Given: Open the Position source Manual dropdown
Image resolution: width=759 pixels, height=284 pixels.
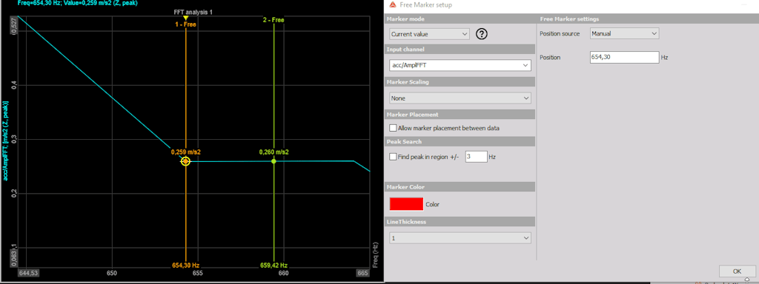Looking at the screenshot, I should [x=624, y=33].
